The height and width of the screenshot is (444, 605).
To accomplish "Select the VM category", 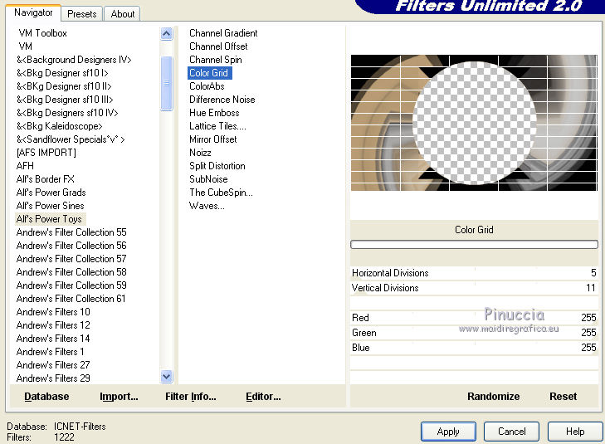I will tap(26, 46).
